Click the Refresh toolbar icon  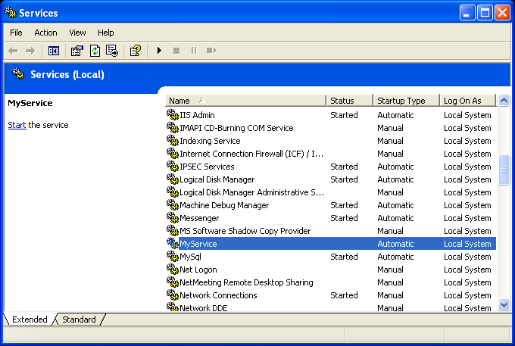[x=95, y=51]
